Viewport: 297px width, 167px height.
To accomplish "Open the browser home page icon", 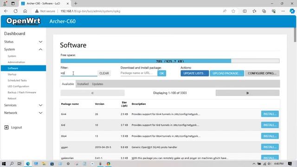I will (25, 11).
